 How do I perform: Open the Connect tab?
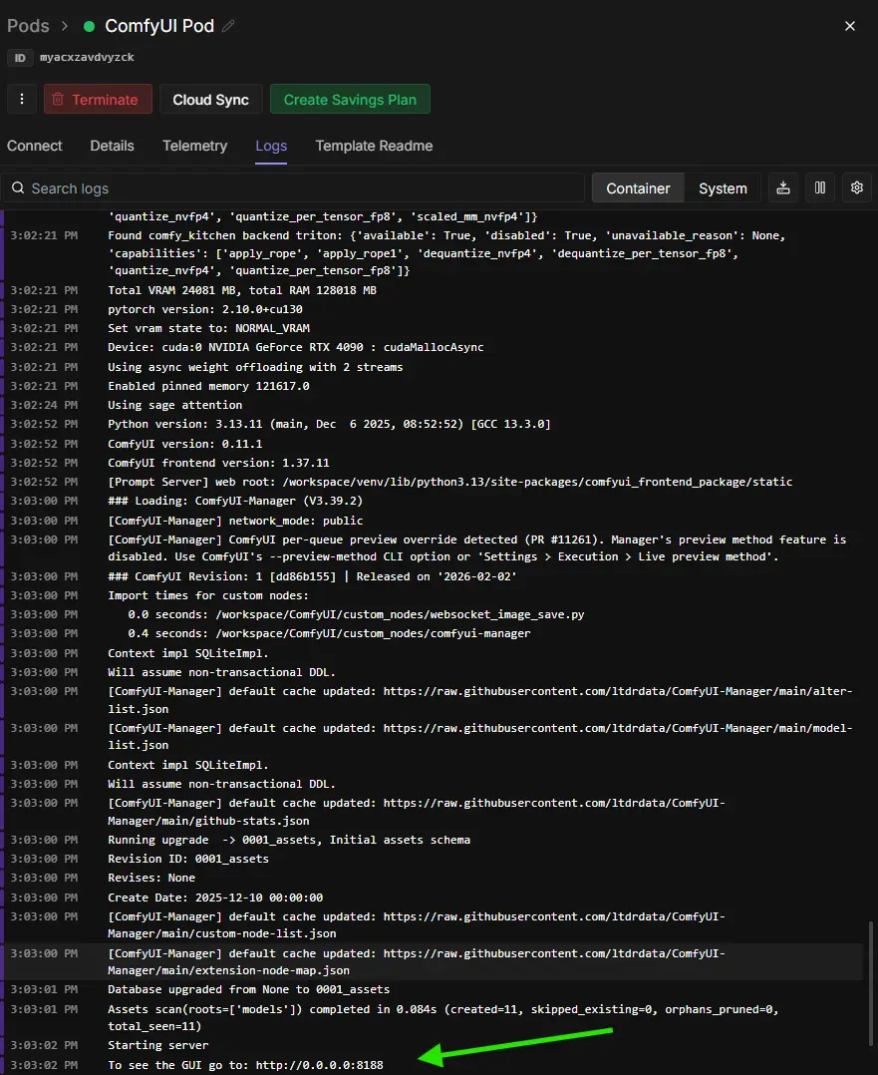coord(35,146)
